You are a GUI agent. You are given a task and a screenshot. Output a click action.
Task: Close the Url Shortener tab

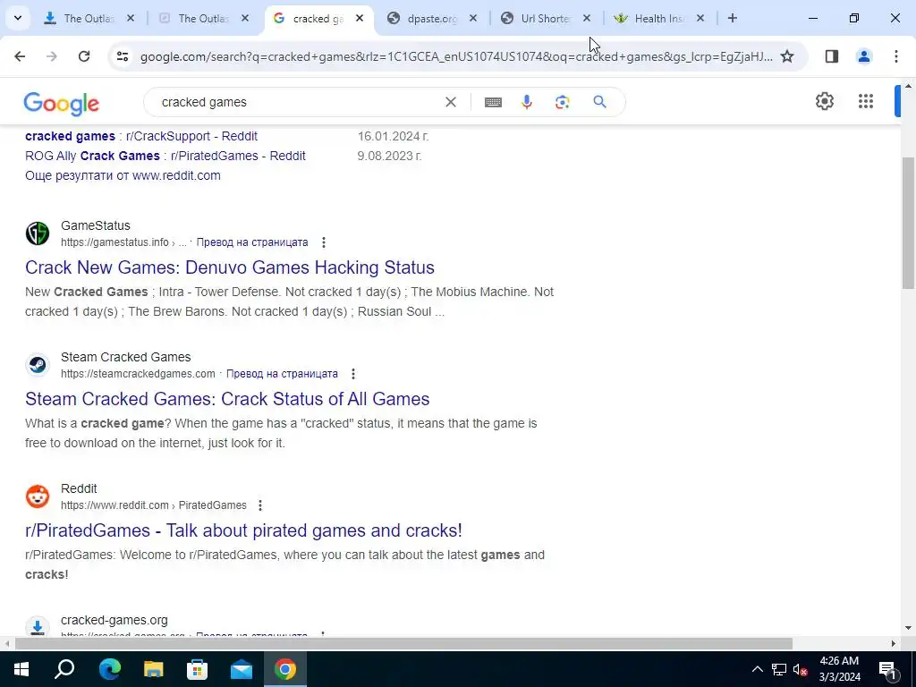pyautogui.click(x=587, y=18)
